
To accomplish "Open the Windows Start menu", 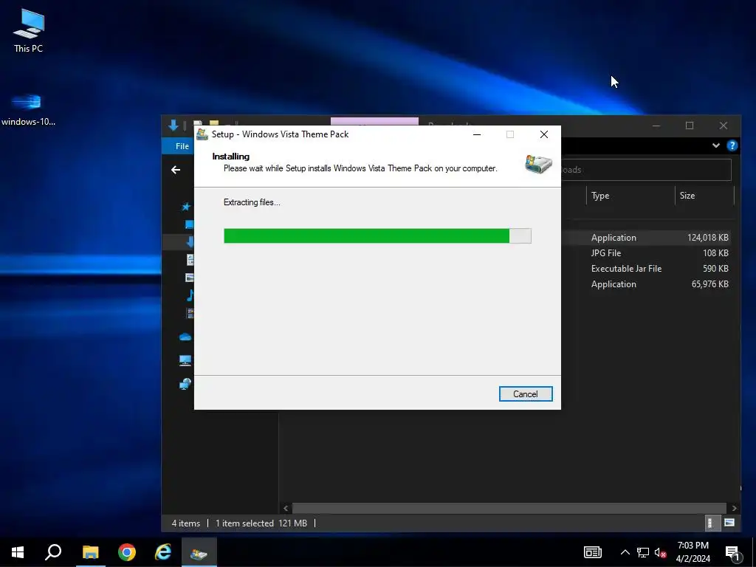I will (x=18, y=552).
